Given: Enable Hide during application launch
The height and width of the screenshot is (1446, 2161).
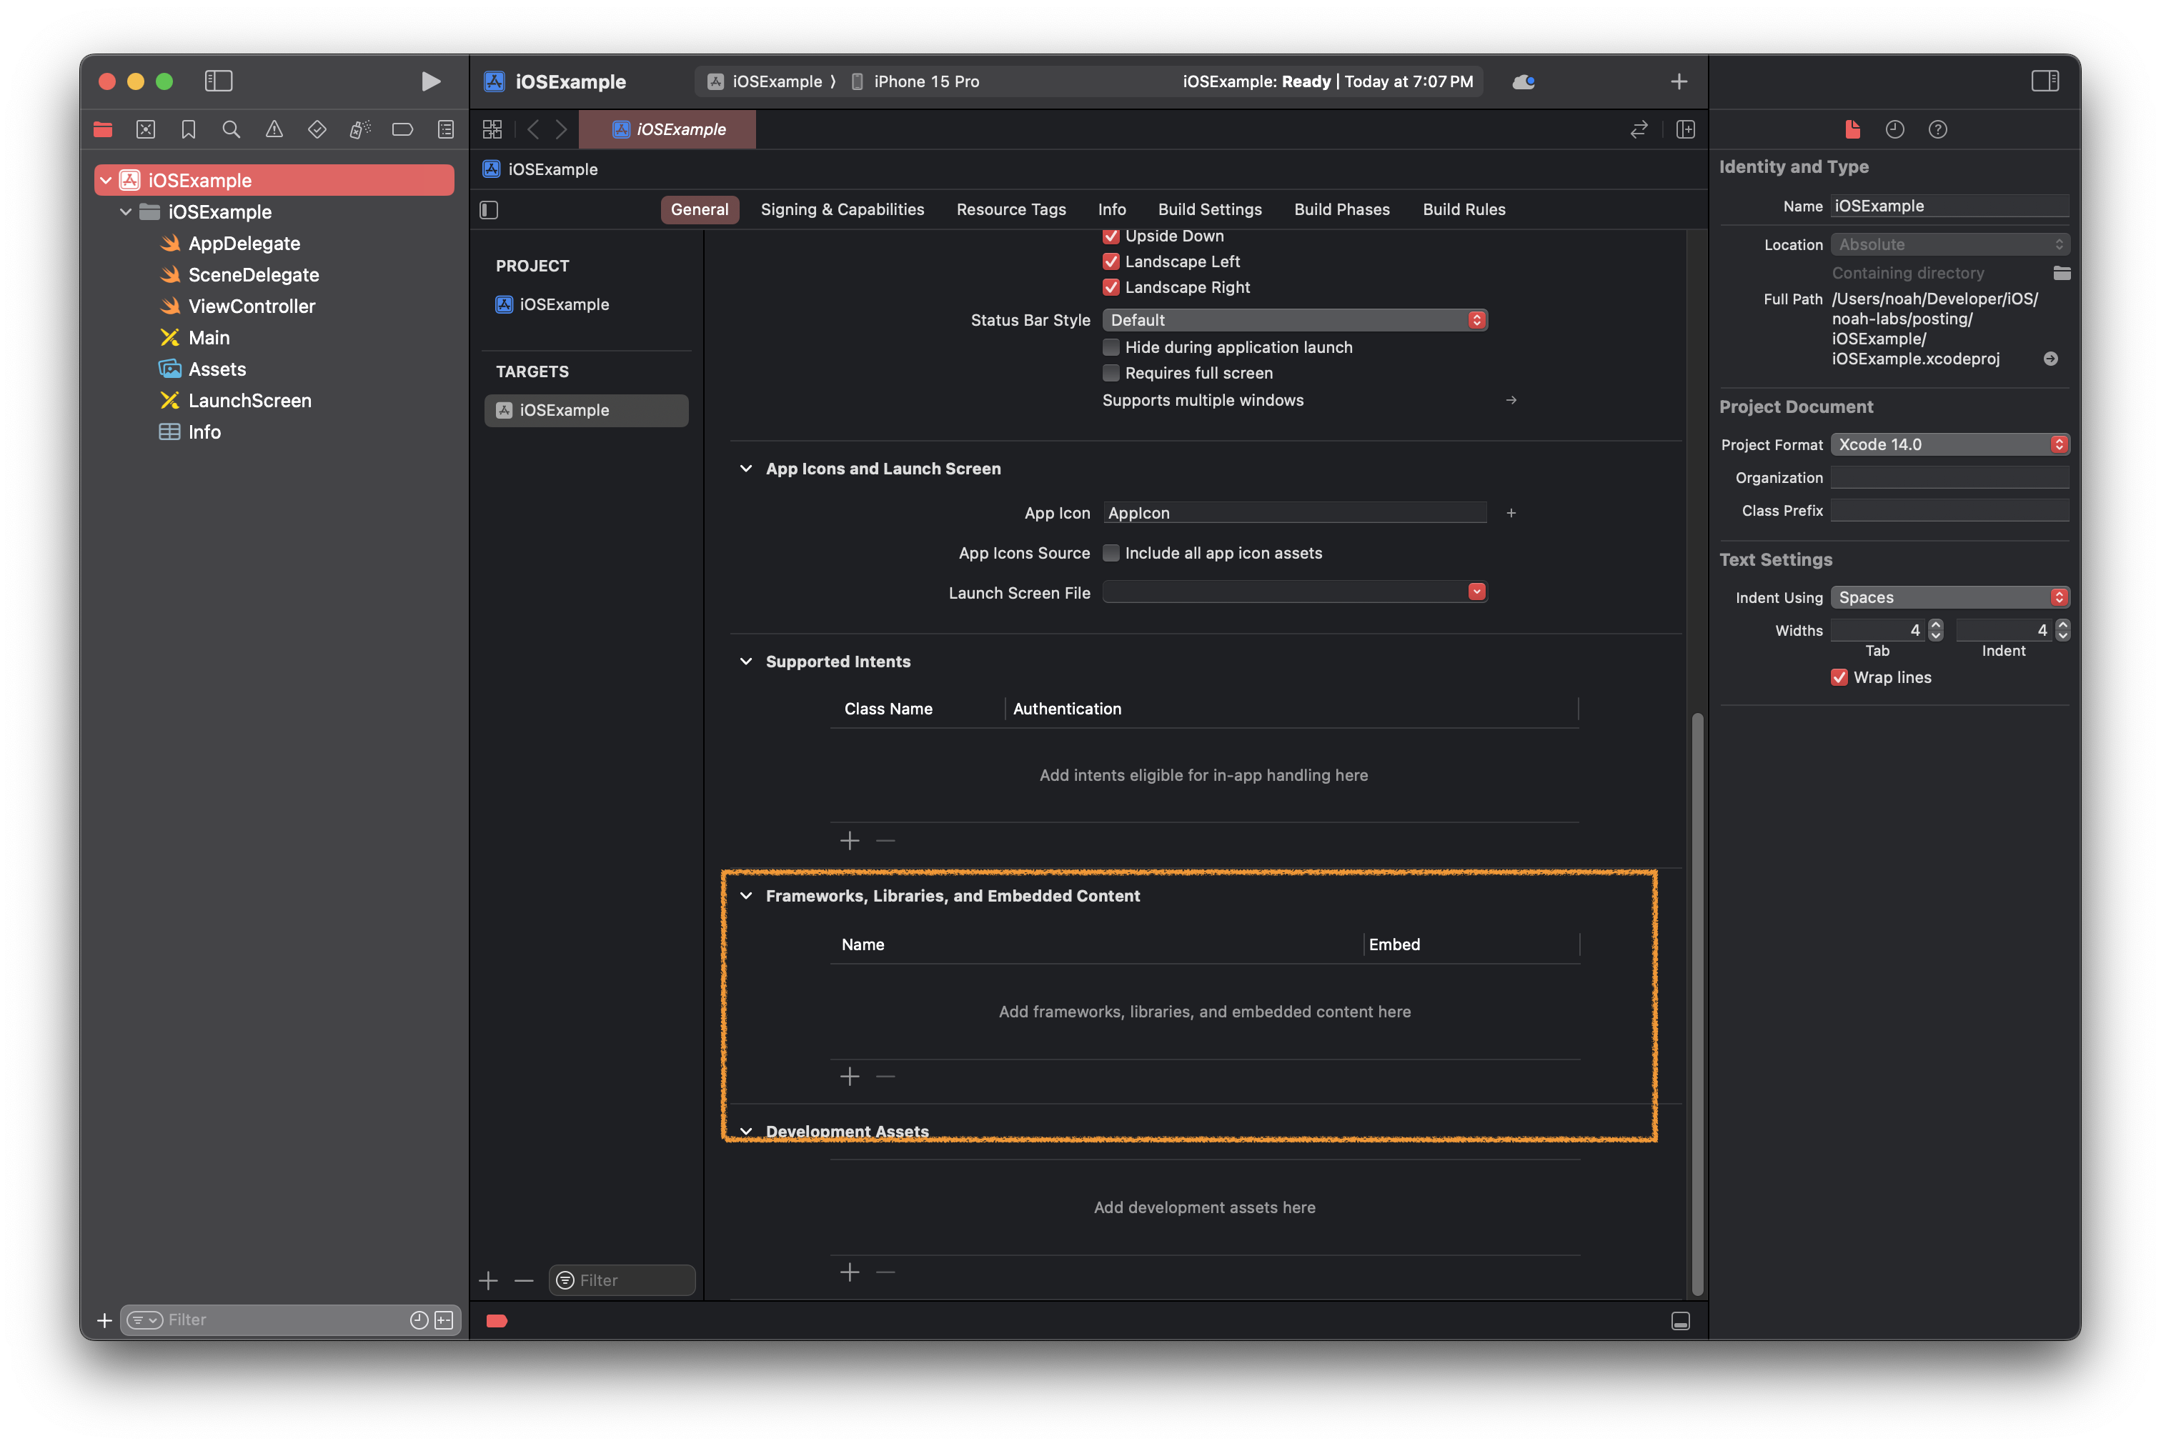Looking at the screenshot, I should (x=1111, y=348).
